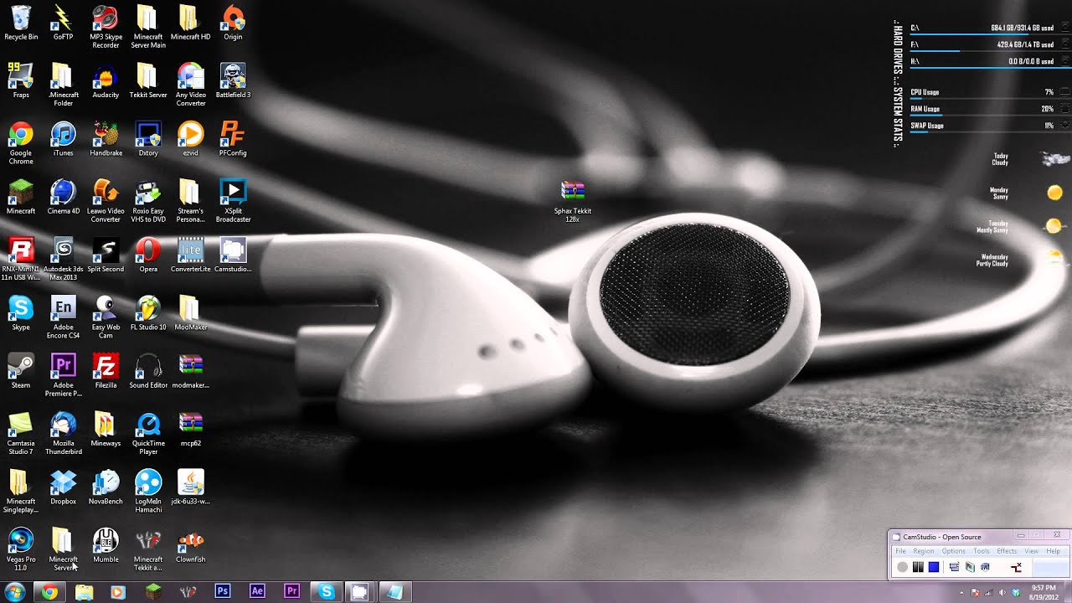This screenshot has height=603, width=1072.
Task: Select the Dropbox desktop icon
Action: (63, 487)
